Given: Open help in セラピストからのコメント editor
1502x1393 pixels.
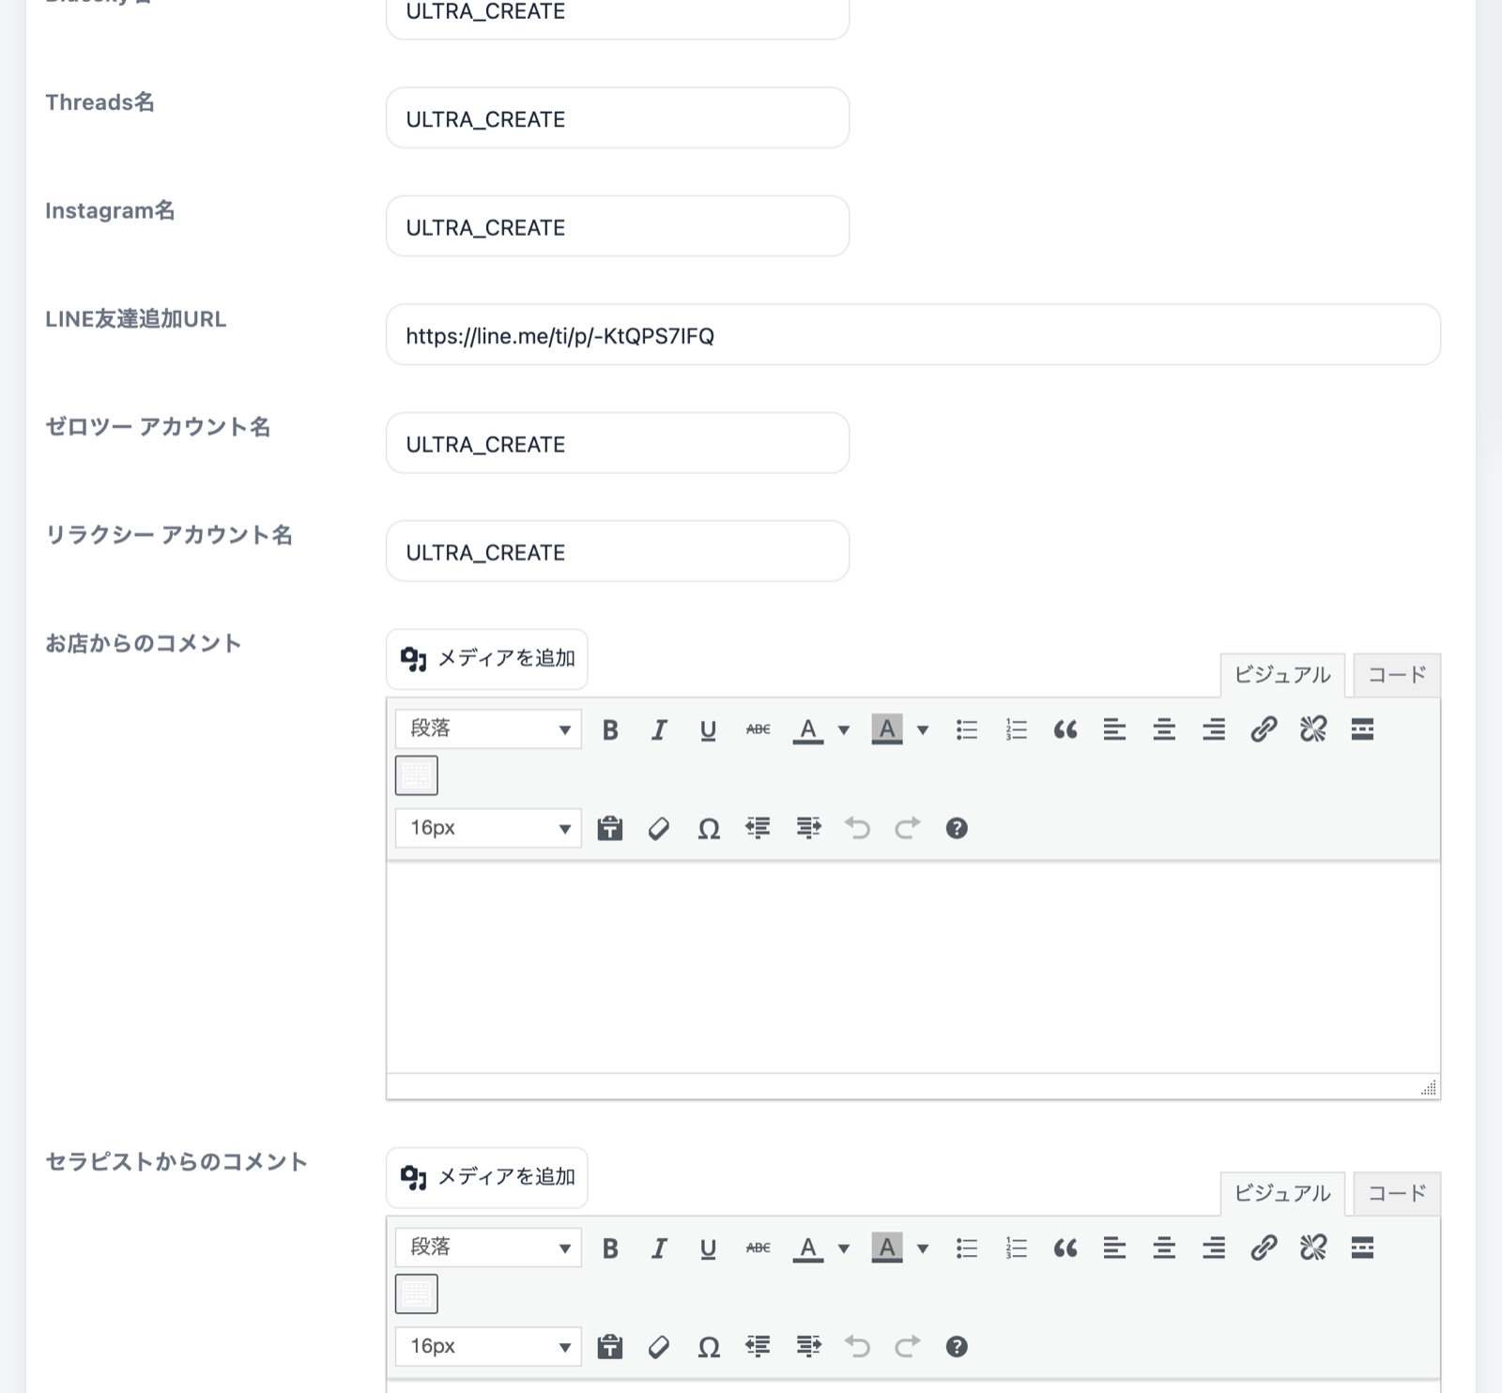Looking at the screenshot, I should [x=957, y=1346].
